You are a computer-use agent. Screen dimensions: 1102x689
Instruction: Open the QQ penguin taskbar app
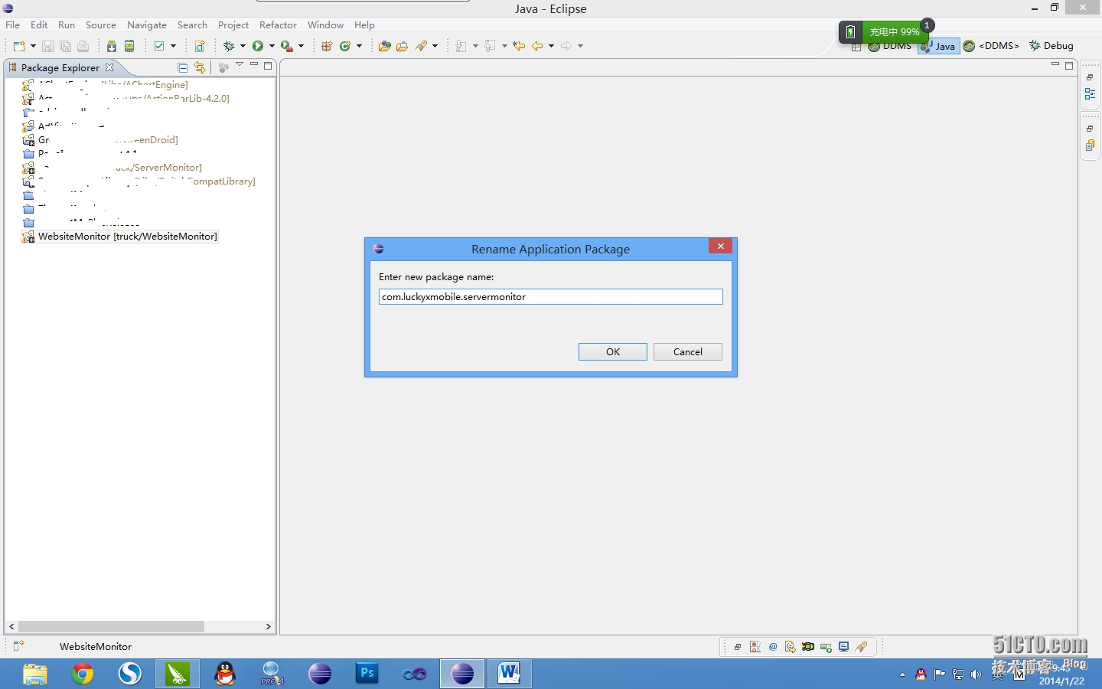tap(225, 674)
